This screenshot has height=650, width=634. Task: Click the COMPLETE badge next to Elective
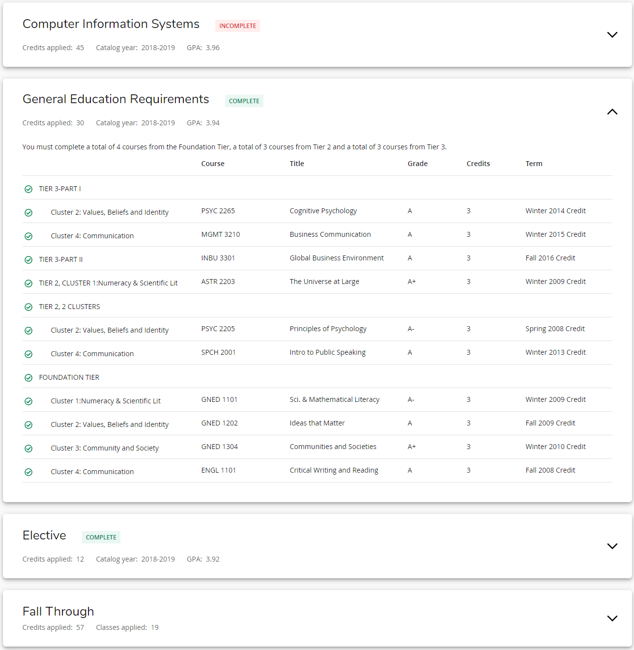101,537
